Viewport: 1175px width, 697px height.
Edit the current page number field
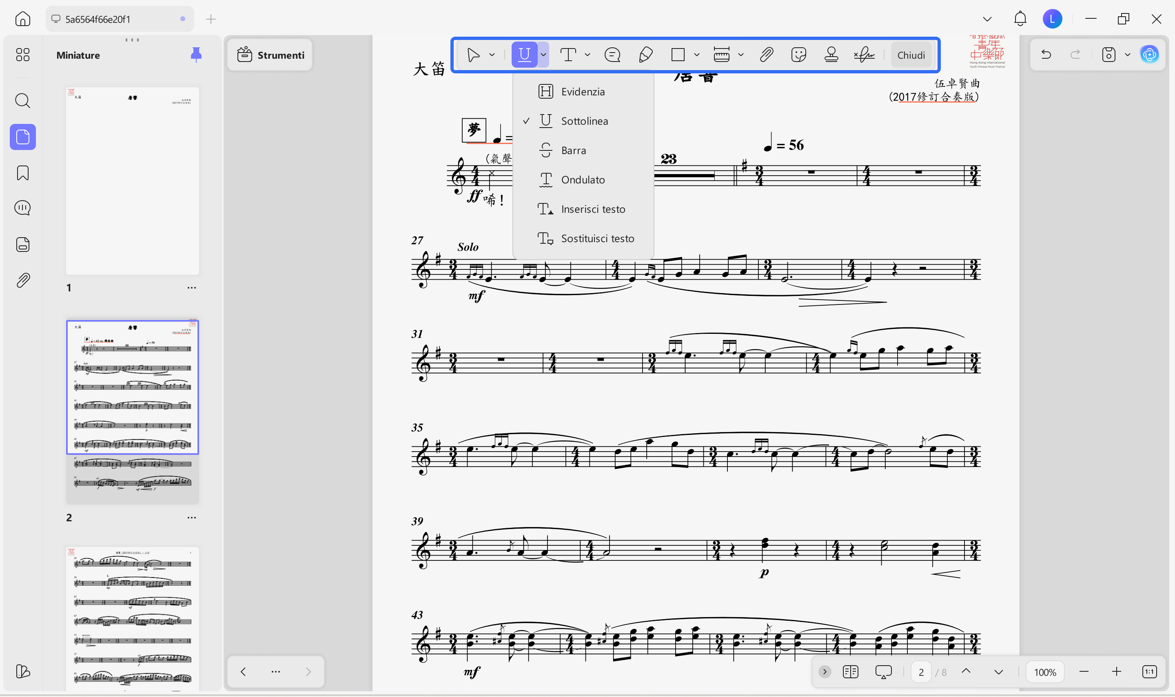coord(921,672)
